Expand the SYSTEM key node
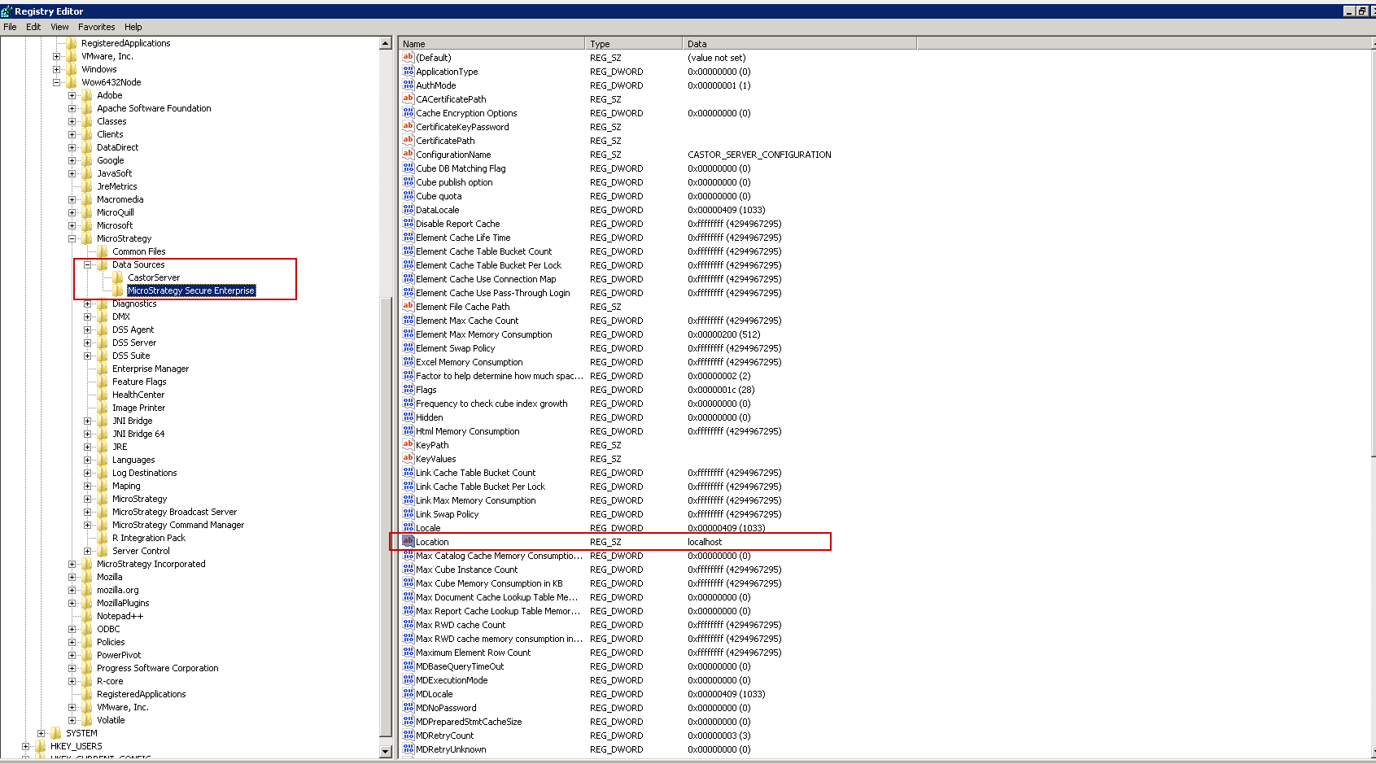The height and width of the screenshot is (764, 1376). coord(41,733)
